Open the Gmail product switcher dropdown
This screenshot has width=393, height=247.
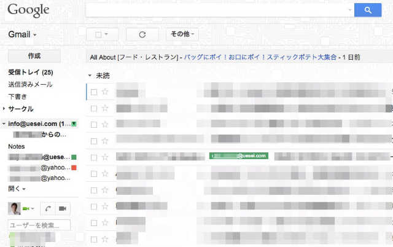coord(22,34)
